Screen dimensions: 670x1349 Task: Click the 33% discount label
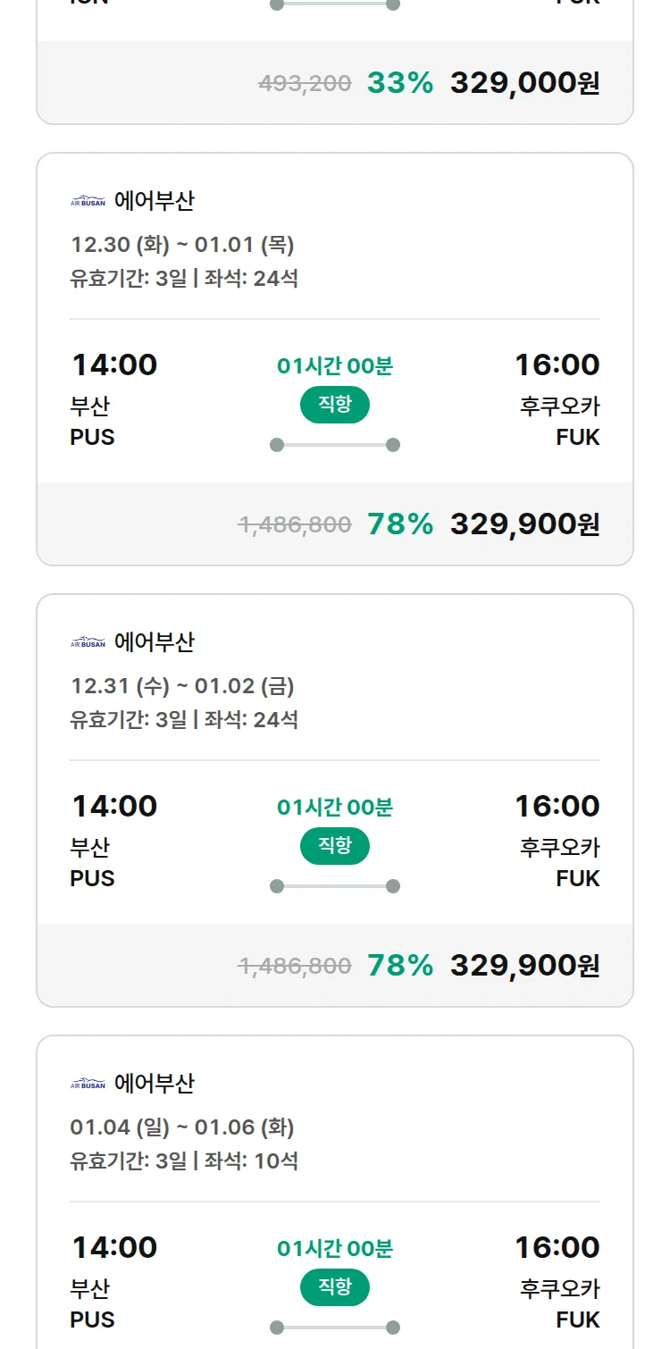click(x=400, y=83)
